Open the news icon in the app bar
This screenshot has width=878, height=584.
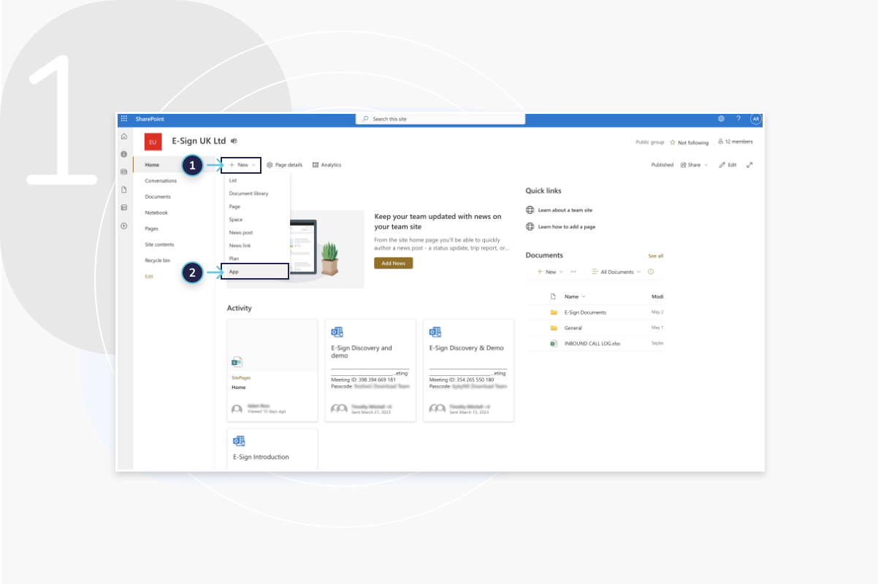(124, 172)
